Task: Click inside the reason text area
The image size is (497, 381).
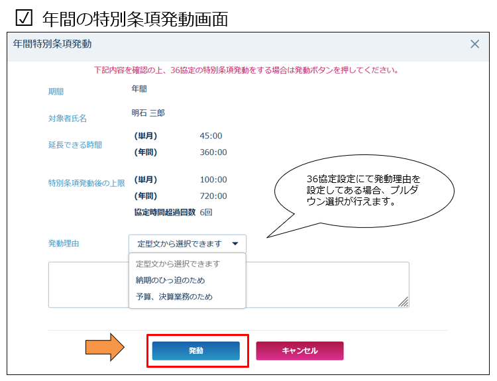Action: 325,285
